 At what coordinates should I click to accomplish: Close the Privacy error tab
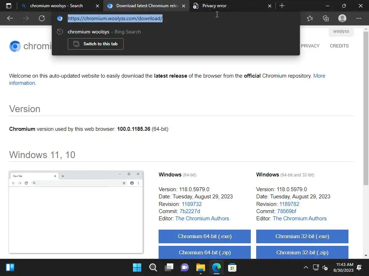point(270,6)
